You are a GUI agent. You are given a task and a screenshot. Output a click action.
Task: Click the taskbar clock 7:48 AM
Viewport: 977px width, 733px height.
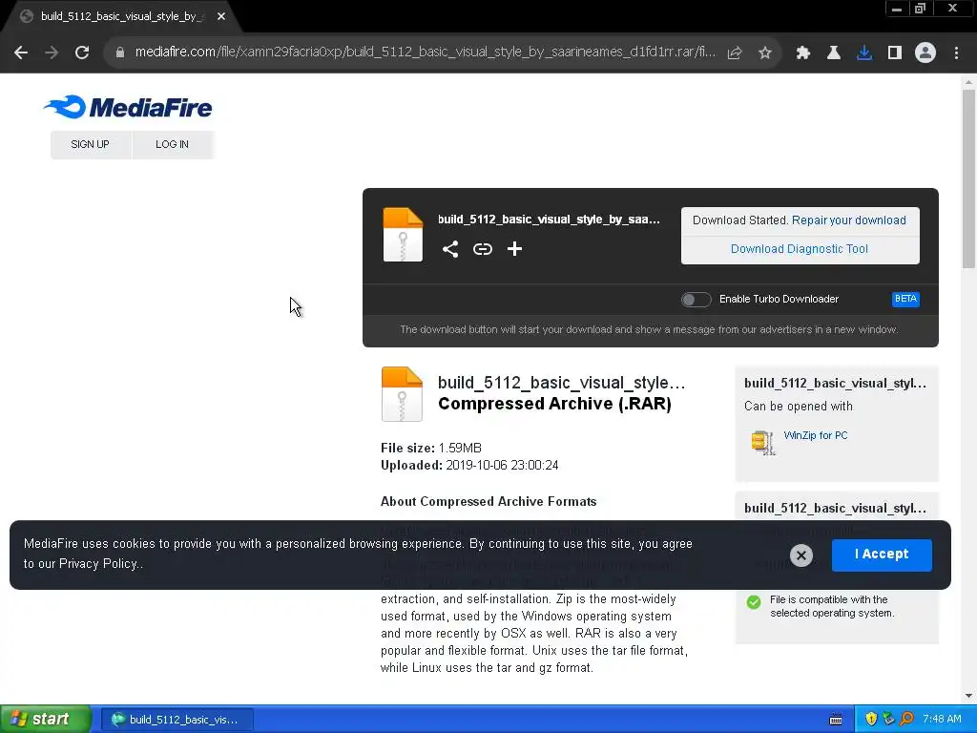pos(942,720)
